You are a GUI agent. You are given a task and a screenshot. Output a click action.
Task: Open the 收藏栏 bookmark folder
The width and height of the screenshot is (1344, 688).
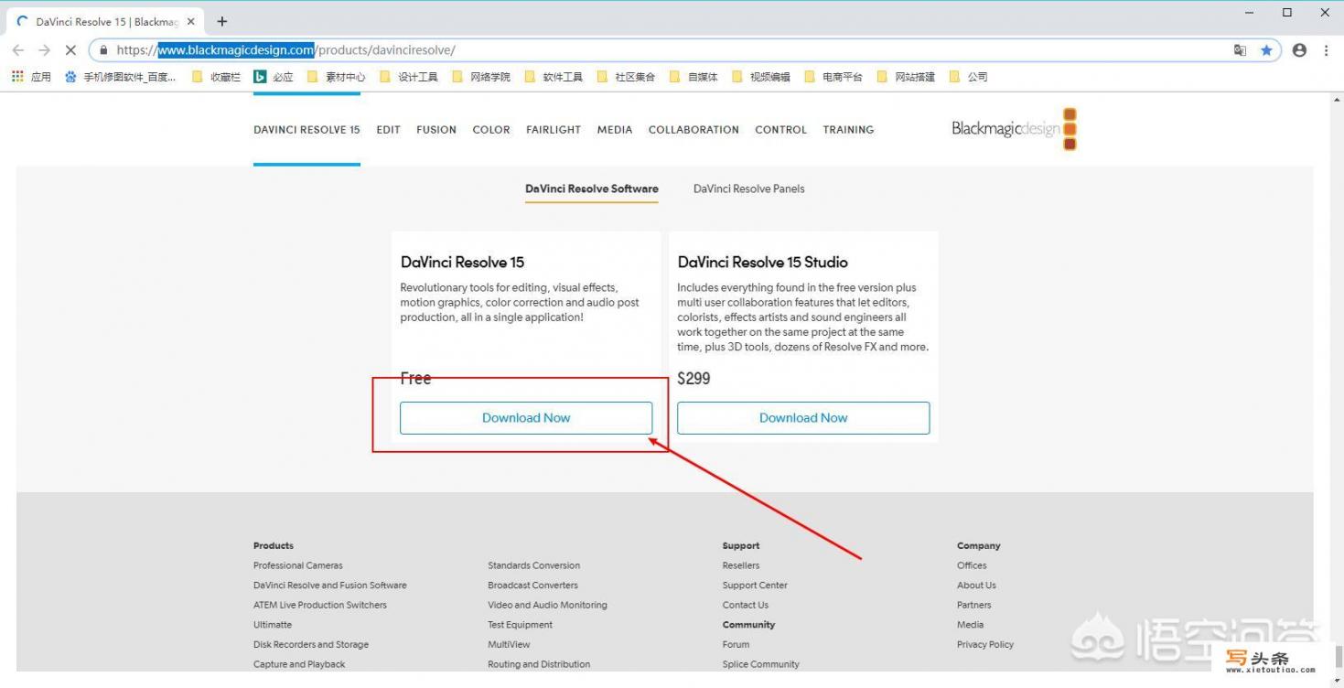(217, 77)
